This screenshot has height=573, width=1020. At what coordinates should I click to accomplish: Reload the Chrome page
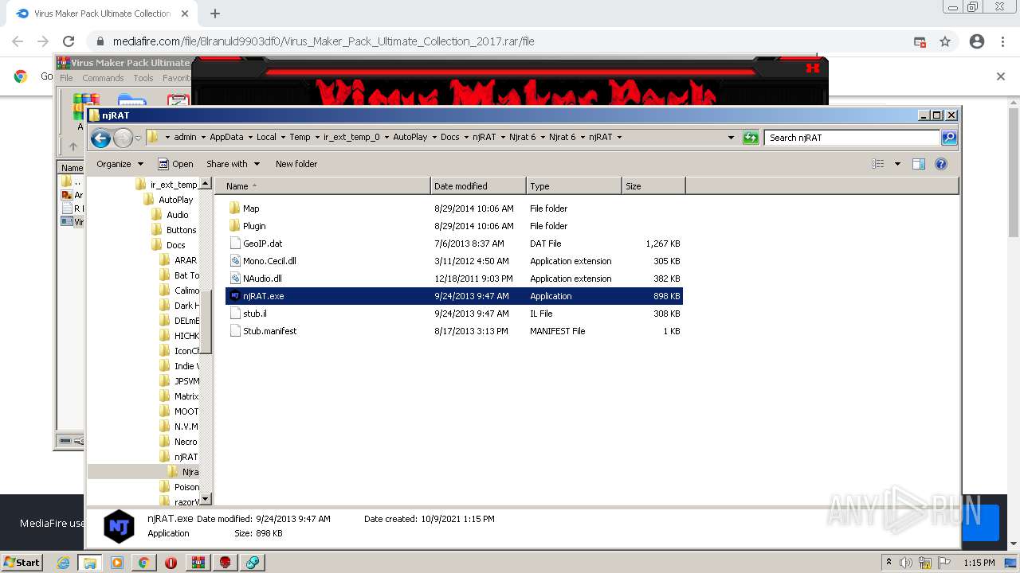pyautogui.click(x=69, y=41)
